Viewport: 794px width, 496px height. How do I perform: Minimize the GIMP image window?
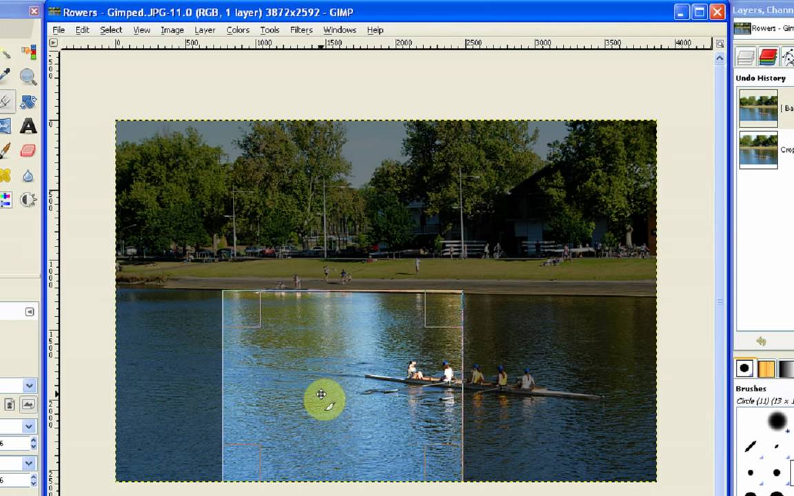(682, 12)
